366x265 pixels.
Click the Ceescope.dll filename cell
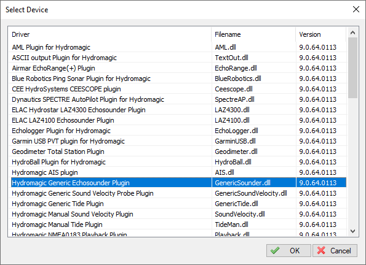(x=253, y=89)
